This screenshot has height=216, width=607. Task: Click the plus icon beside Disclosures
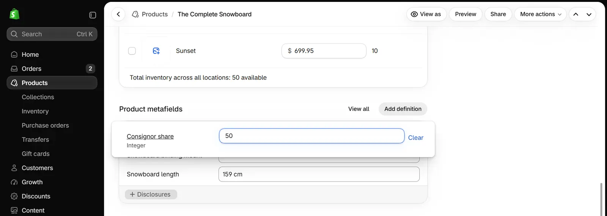(x=132, y=194)
